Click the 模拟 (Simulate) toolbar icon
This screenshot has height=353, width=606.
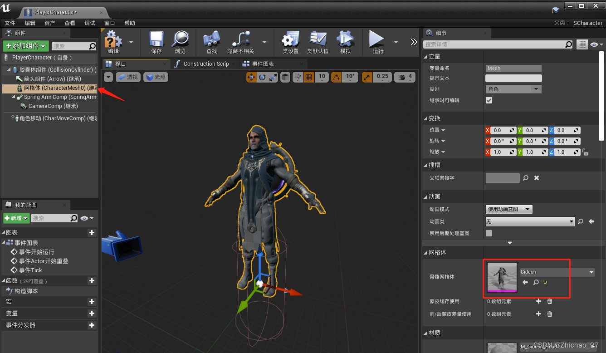(346, 39)
